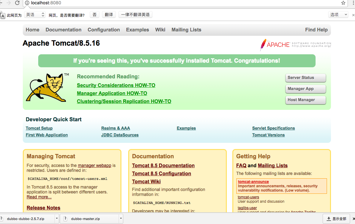The image size is (355, 224).
Task: Open the Examples item in the top navigation
Action: pyautogui.click(x=137, y=30)
